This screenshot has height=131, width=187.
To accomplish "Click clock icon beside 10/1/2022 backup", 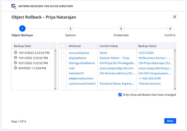I will [16, 58].
